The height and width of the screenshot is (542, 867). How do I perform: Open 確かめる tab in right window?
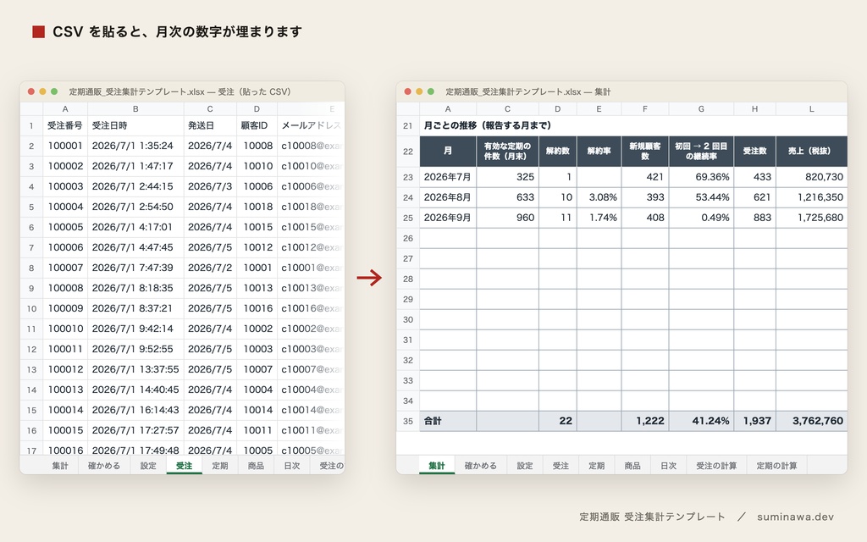coord(481,466)
